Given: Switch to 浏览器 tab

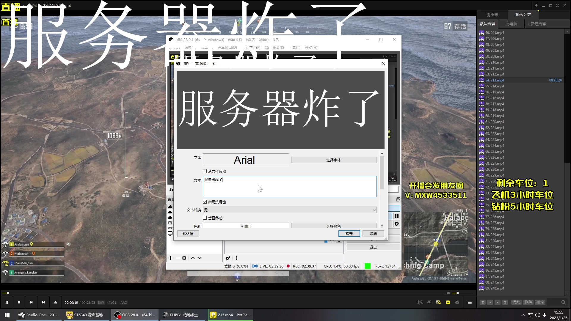Looking at the screenshot, I should point(492,15).
